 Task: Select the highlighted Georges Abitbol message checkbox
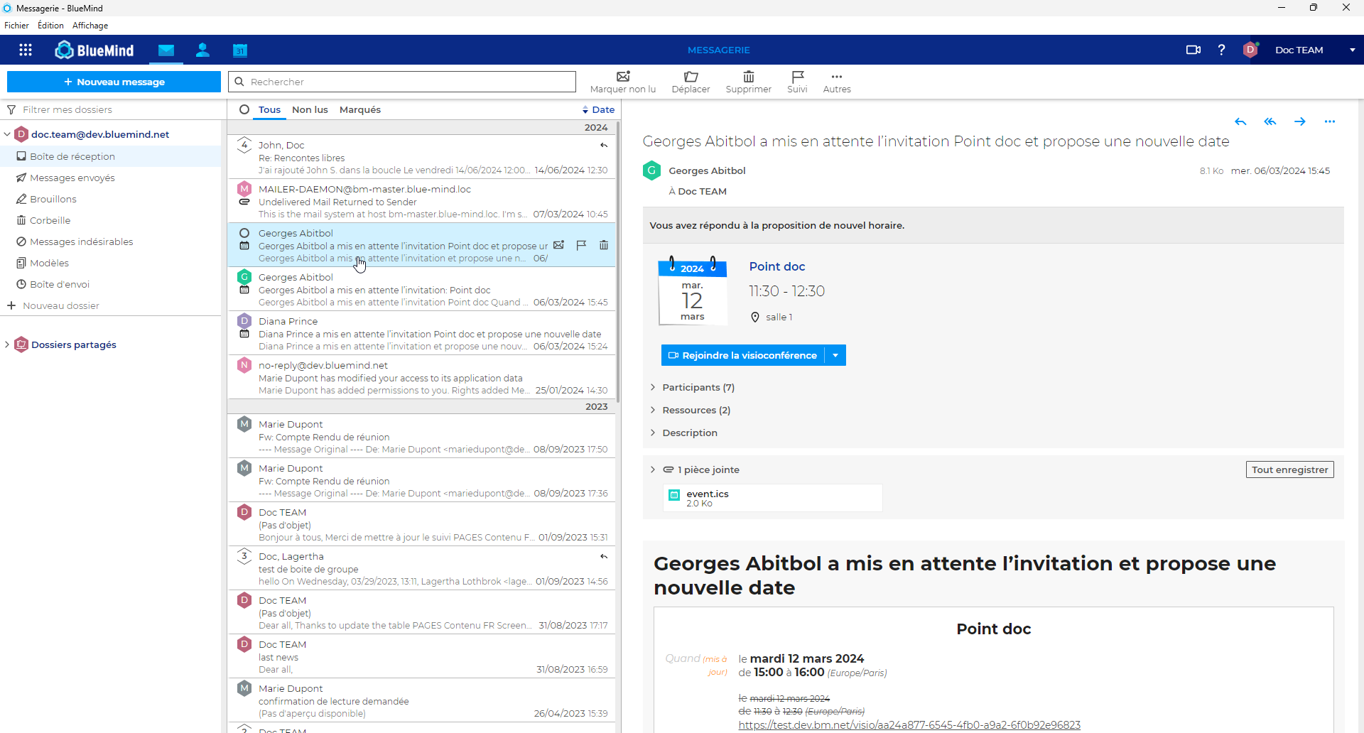point(244,233)
